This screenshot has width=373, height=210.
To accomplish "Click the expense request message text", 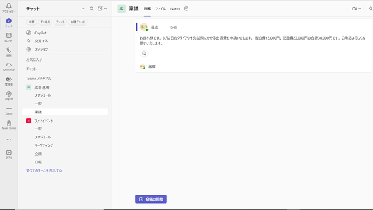I will pyautogui.click(x=252, y=41).
